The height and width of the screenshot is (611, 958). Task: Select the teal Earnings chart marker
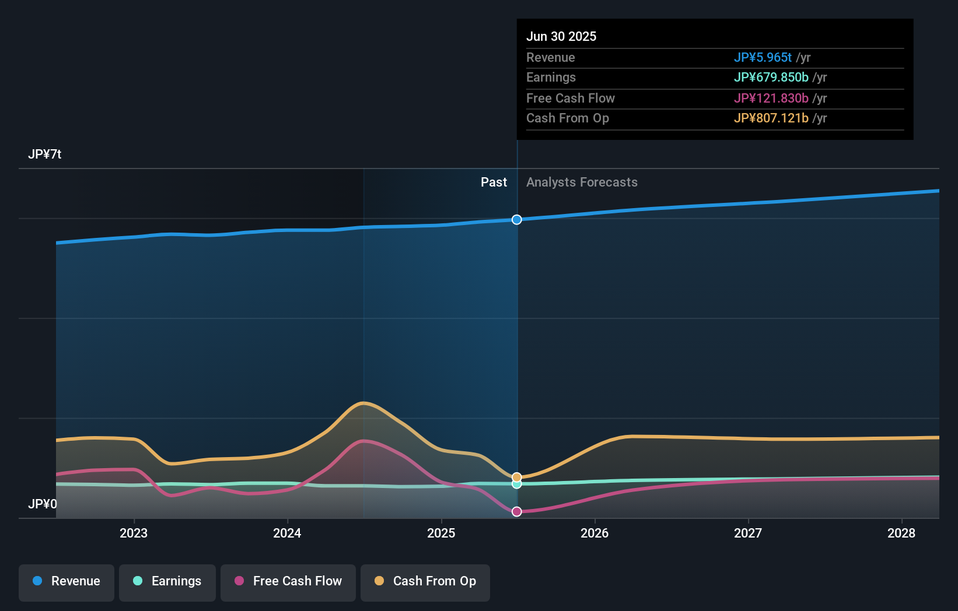516,485
